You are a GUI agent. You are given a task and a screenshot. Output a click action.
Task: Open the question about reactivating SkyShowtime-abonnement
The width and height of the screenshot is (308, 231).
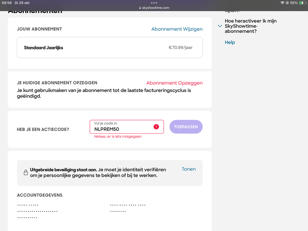point(250,26)
